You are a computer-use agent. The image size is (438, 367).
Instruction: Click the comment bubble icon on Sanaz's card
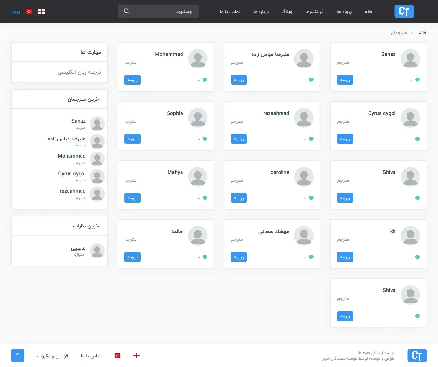click(x=418, y=80)
